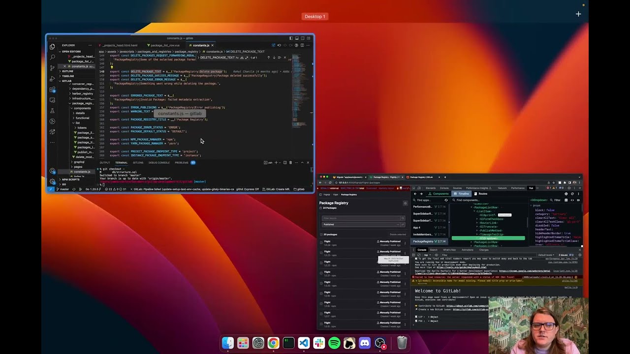Open Discord from the Dock
The width and height of the screenshot is (630, 354).
[x=365, y=343]
